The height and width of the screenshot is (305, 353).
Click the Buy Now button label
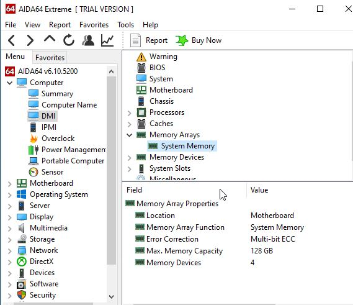[x=207, y=40]
